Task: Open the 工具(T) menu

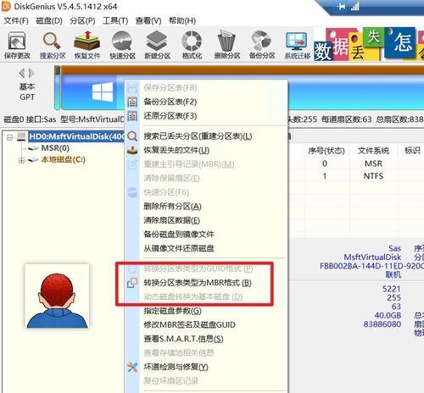Action: click(115, 20)
